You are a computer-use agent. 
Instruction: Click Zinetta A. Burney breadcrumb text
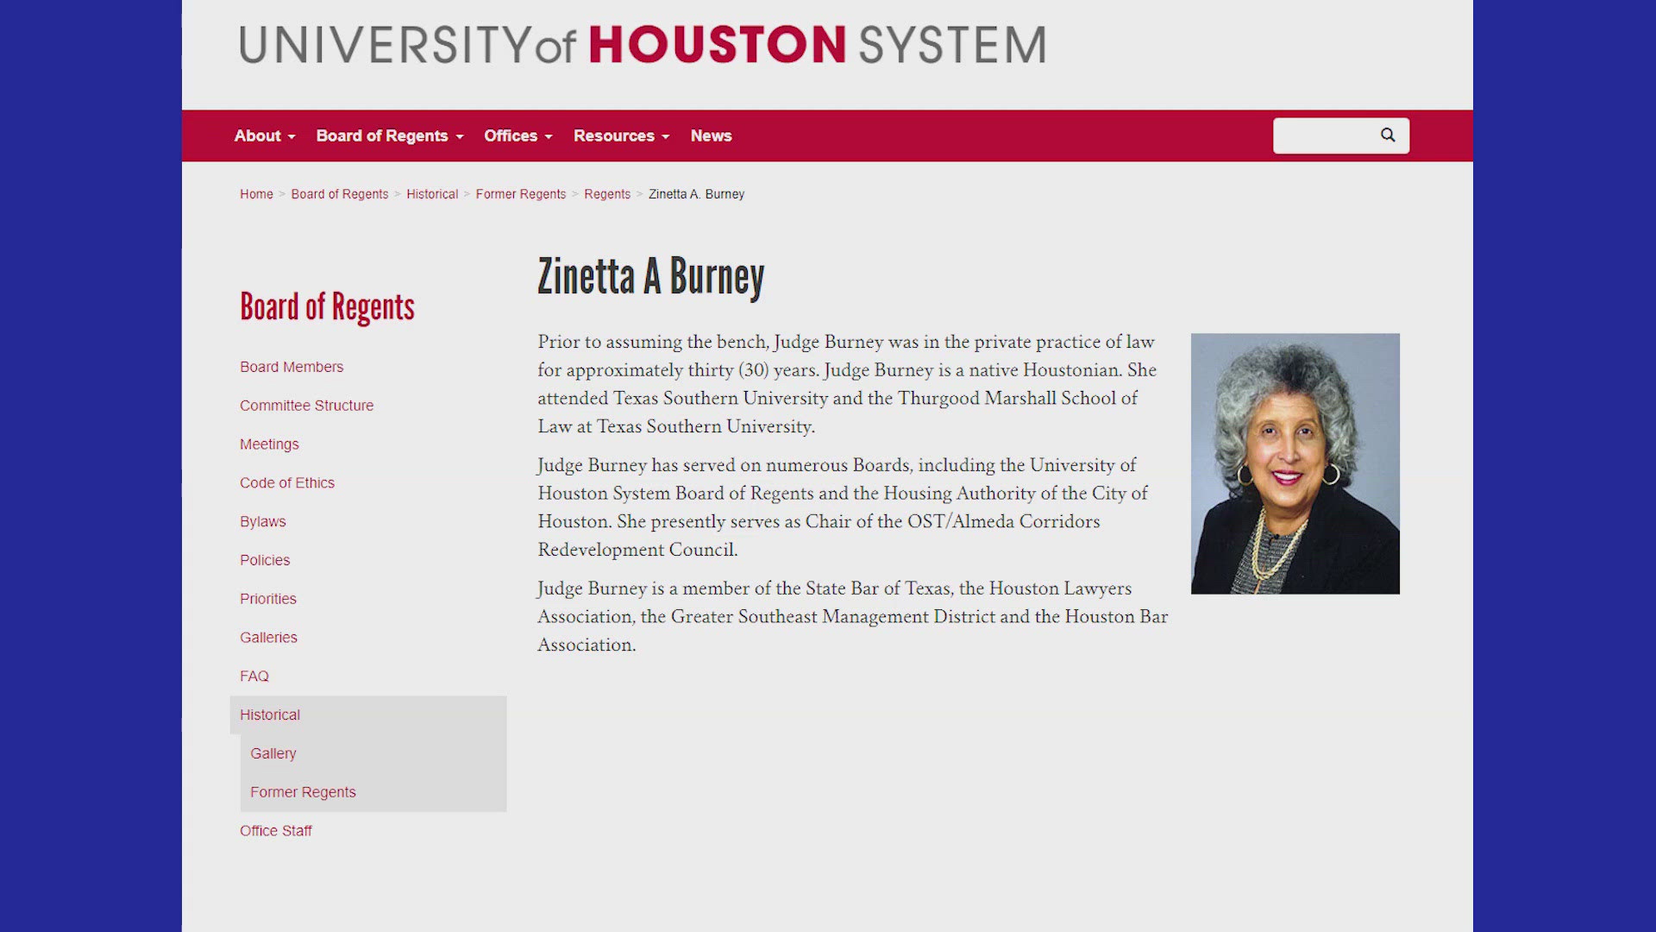[x=696, y=194]
